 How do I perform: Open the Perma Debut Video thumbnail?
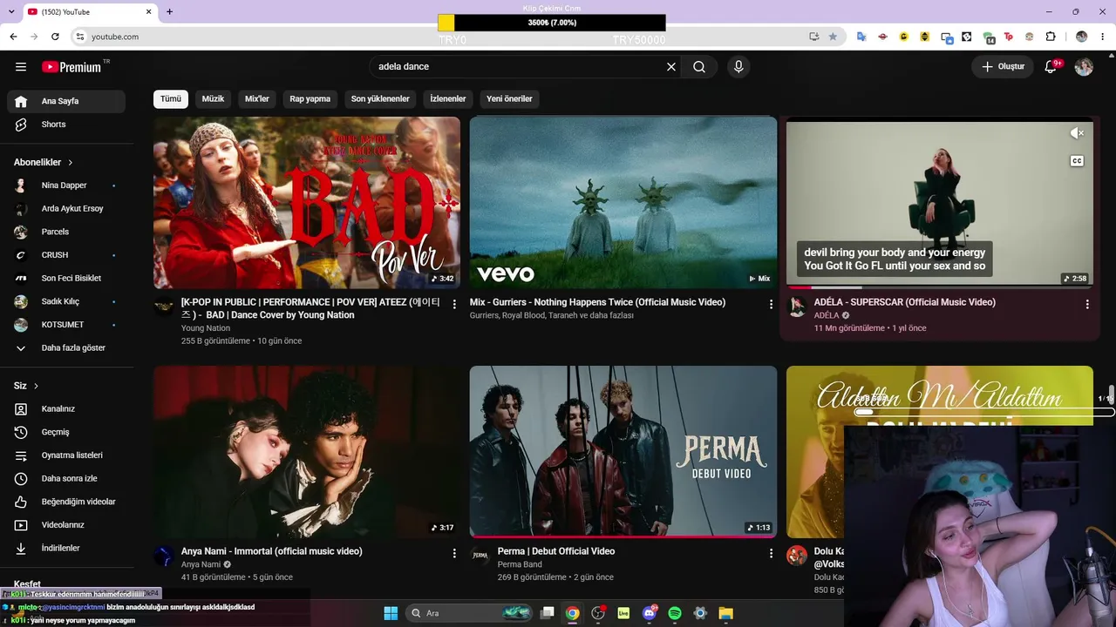pos(623,452)
